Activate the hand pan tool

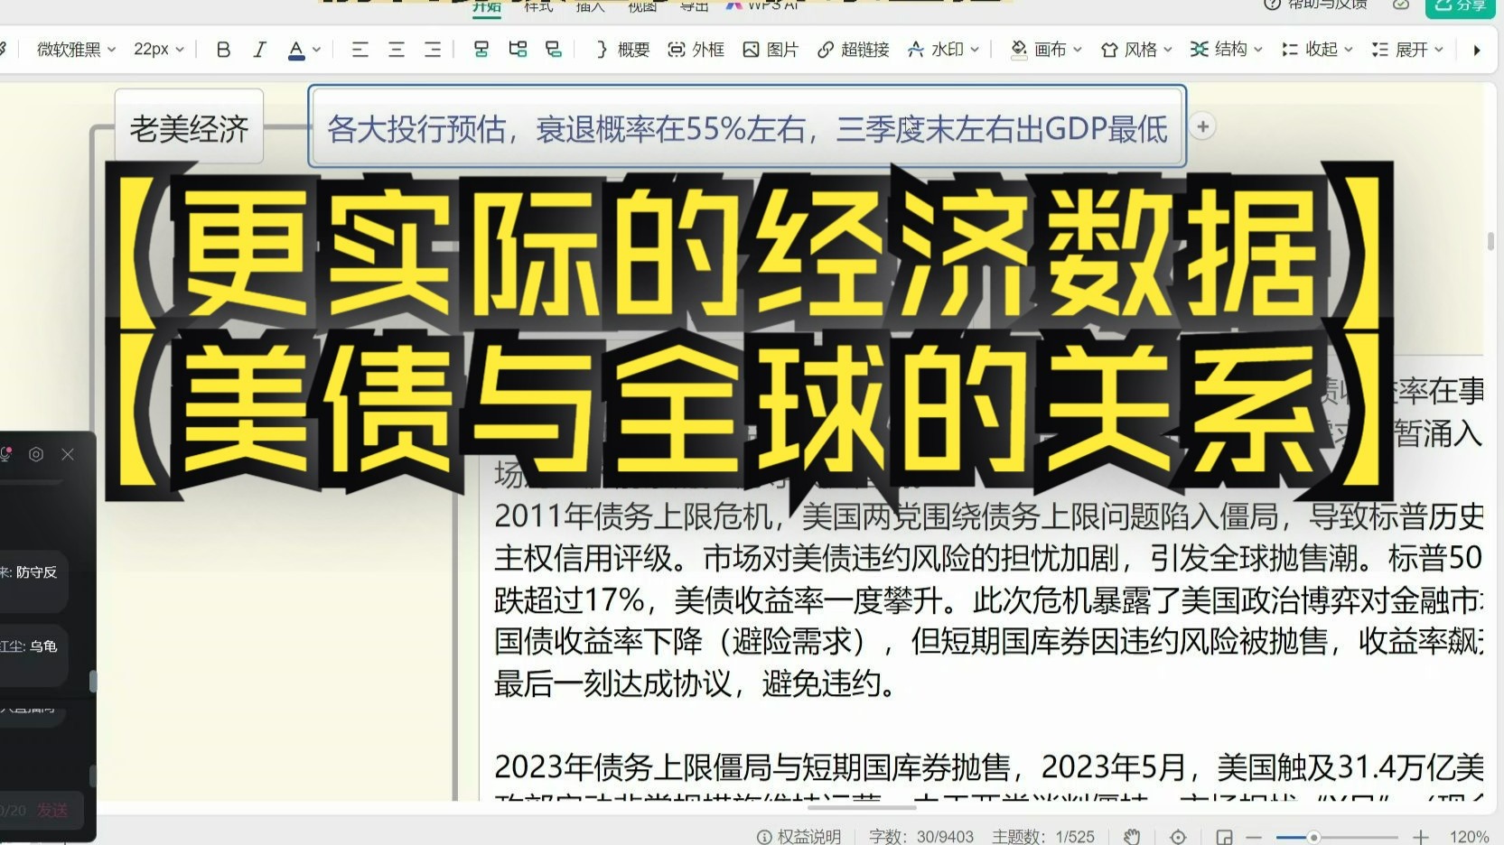(1133, 837)
